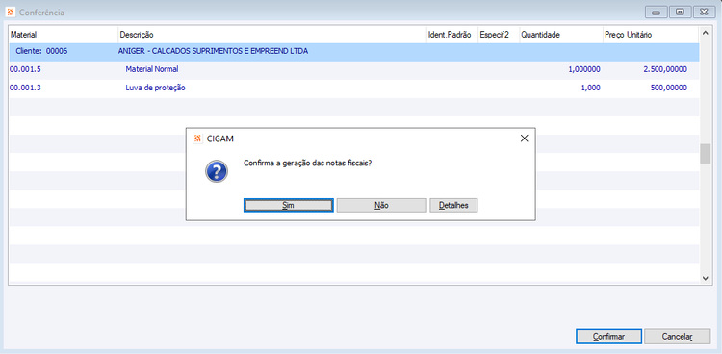Decline with the Não button
The height and width of the screenshot is (354, 722).
(x=382, y=205)
